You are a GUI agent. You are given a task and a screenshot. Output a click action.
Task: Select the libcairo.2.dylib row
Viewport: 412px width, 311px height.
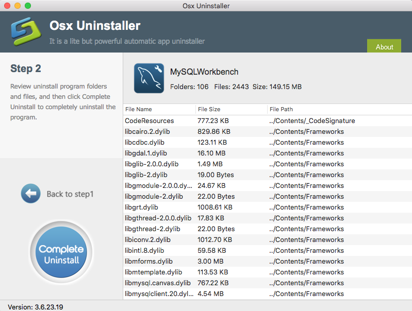point(147,131)
